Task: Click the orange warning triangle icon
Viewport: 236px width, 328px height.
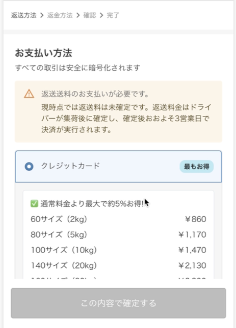Action: point(29,94)
